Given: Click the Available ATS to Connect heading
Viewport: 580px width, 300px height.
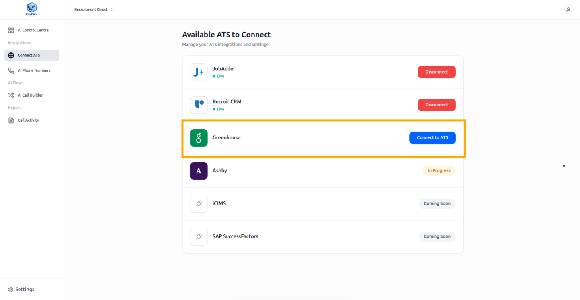Looking at the screenshot, I should tap(227, 35).
